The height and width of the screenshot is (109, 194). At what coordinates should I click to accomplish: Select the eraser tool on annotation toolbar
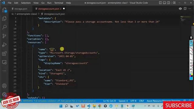(191, 54)
